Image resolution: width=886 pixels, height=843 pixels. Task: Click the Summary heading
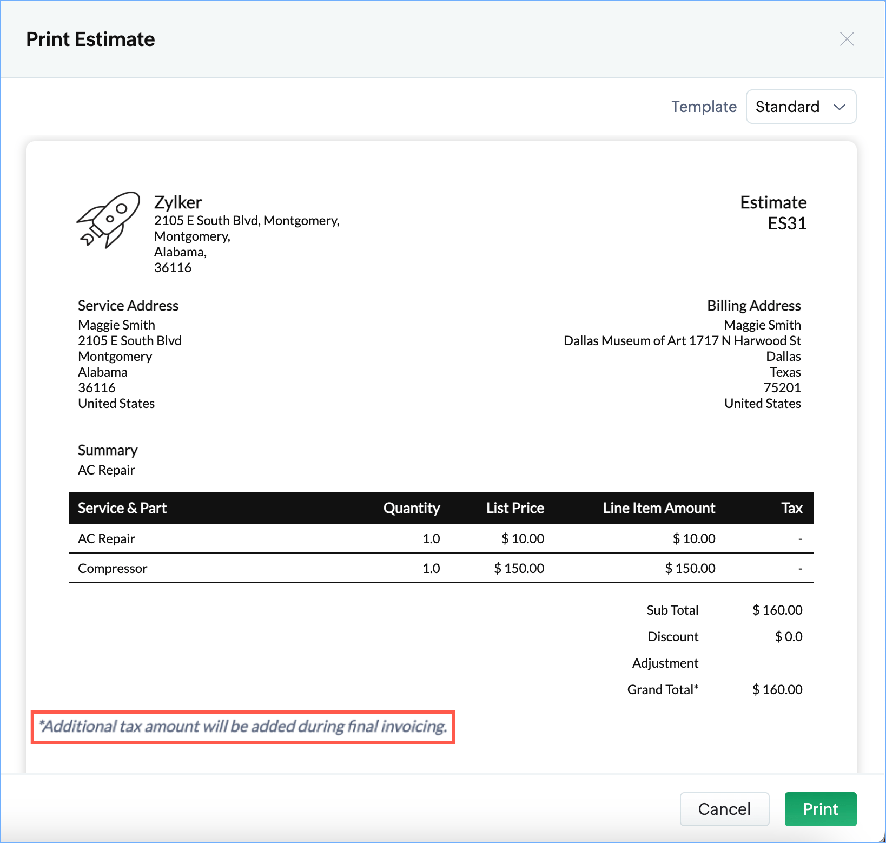[108, 450]
